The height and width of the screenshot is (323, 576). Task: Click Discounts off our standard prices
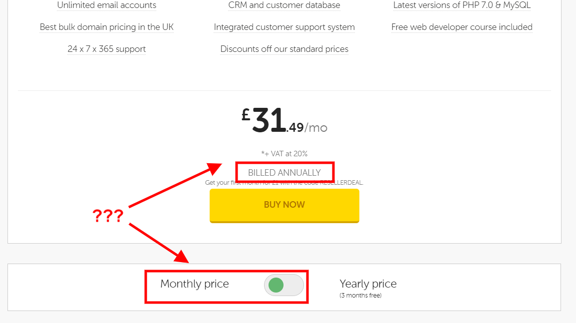point(284,49)
